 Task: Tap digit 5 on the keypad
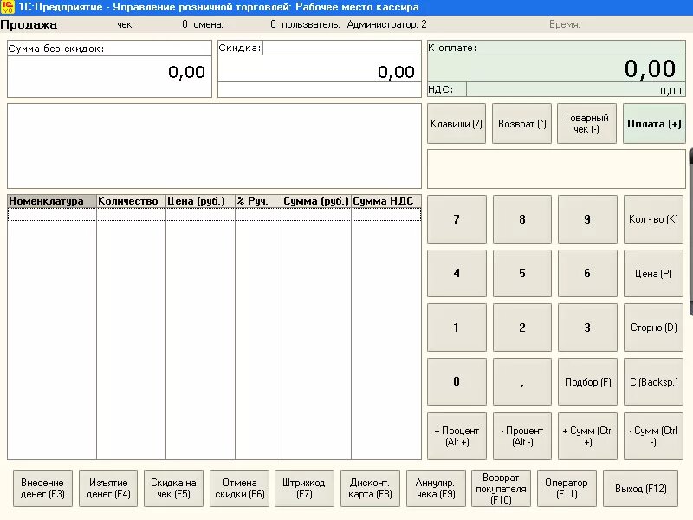[x=522, y=273]
